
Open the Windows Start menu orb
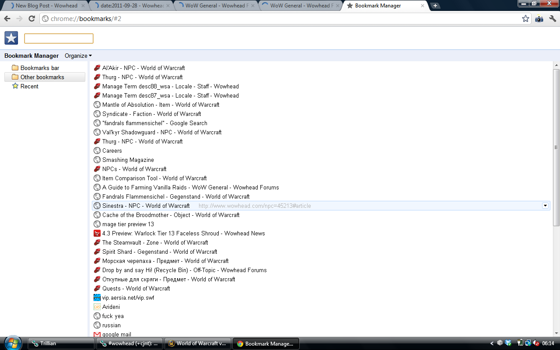[12, 343]
